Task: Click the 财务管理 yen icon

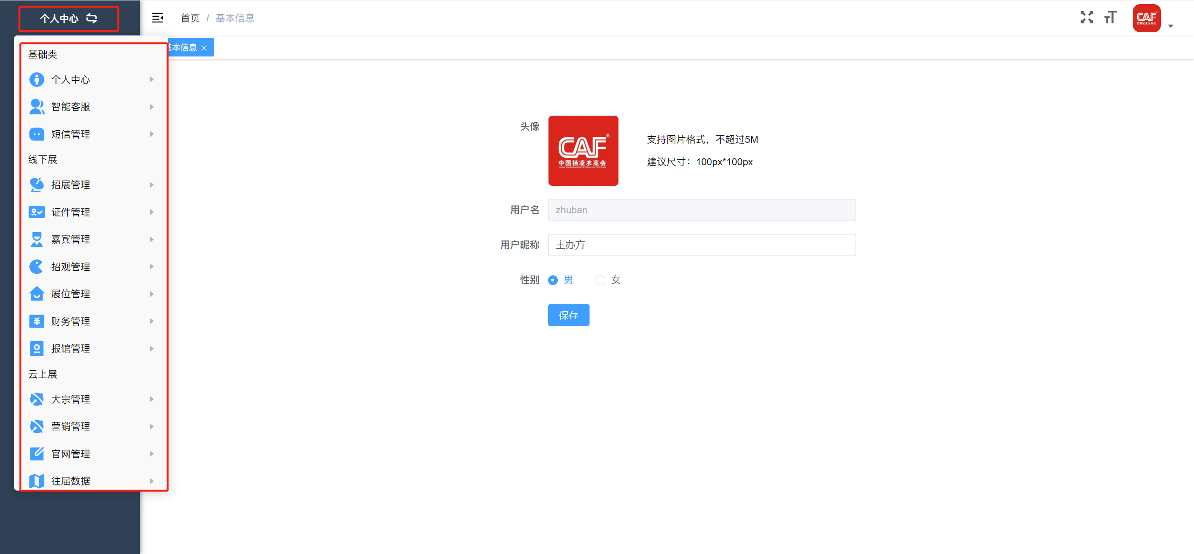Action: pos(36,322)
